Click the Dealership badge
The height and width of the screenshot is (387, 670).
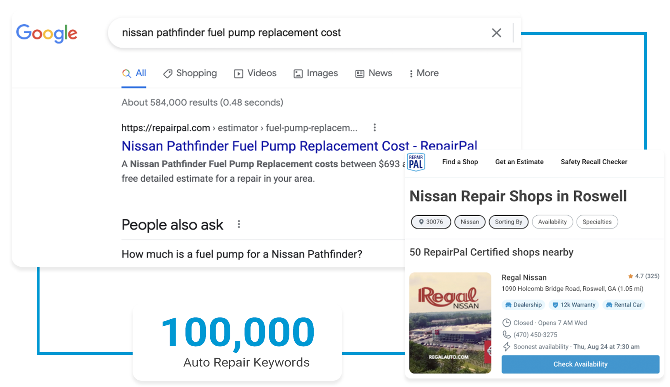pyautogui.click(x=523, y=305)
